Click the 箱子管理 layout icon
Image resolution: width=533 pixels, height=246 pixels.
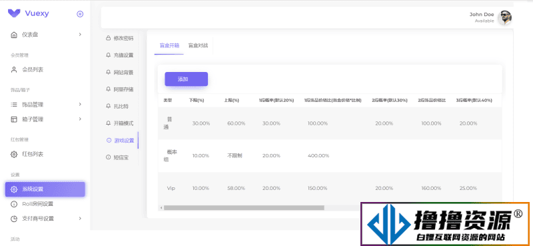tap(14, 119)
